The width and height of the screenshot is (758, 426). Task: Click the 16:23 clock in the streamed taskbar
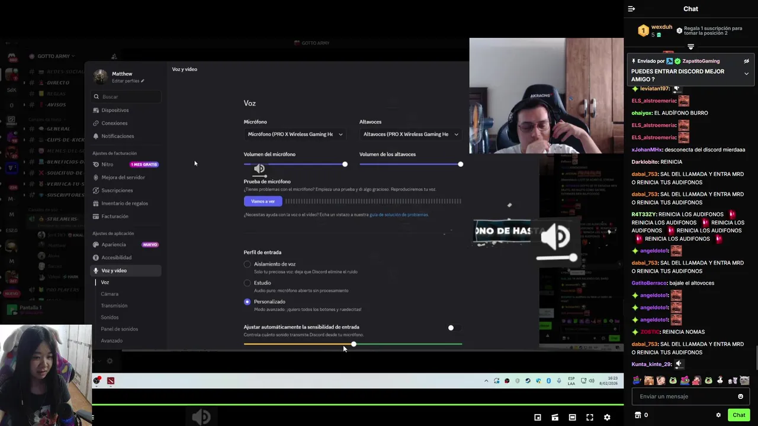(612, 378)
